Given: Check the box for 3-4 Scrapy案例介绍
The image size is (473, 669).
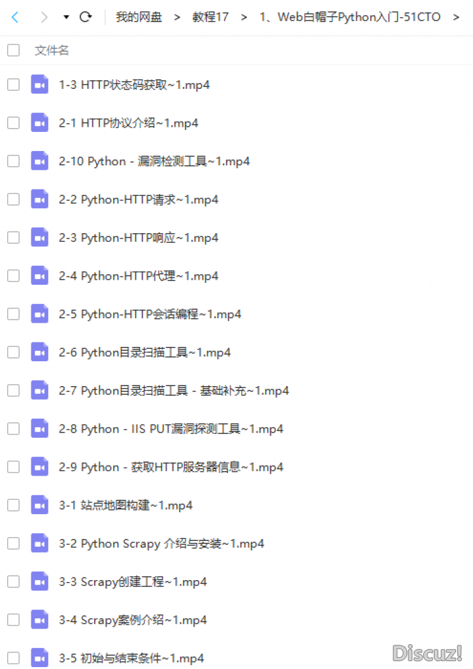Looking at the screenshot, I should click(13, 619).
